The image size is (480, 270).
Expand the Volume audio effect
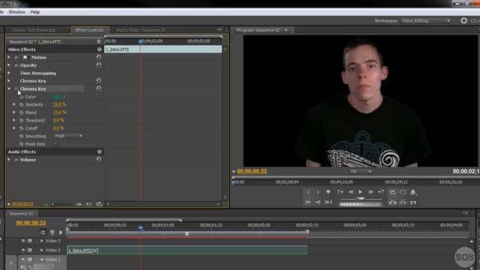(9, 160)
